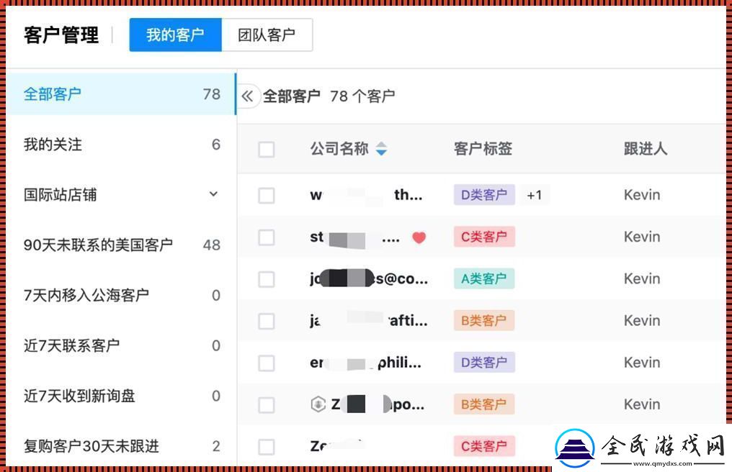Click C类客户 tag in bottom row

click(484, 446)
